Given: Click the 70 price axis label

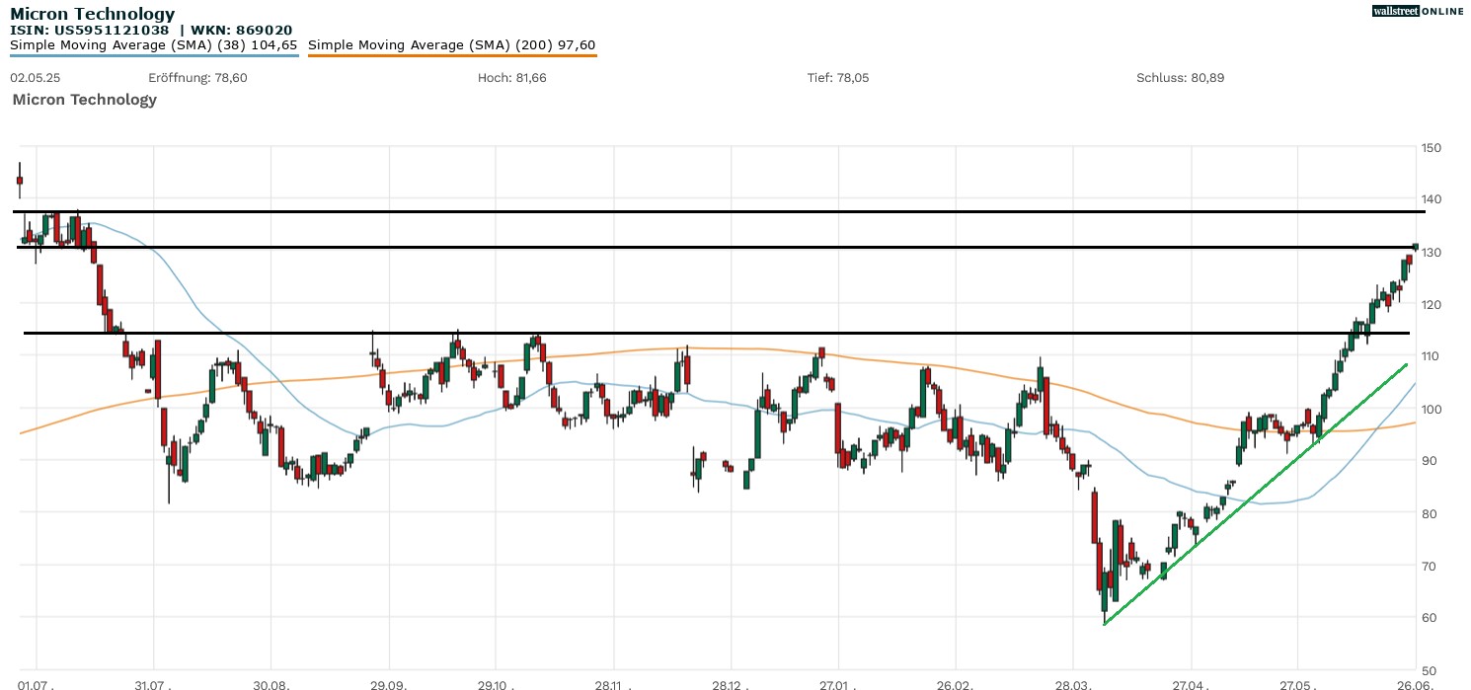Looking at the screenshot, I should coord(1428,566).
